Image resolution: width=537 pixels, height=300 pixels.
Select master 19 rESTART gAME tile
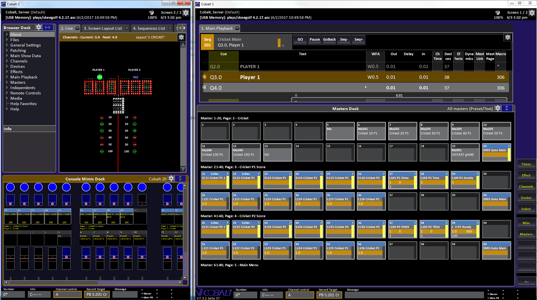(x=465, y=152)
